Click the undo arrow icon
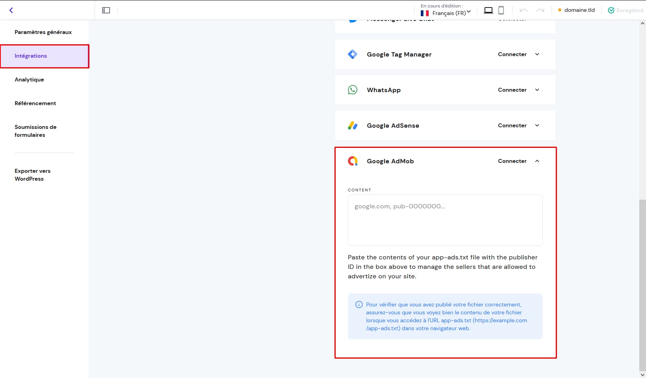 [x=524, y=10]
